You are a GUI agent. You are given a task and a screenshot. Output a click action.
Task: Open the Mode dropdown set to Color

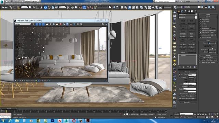pos(189,89)
